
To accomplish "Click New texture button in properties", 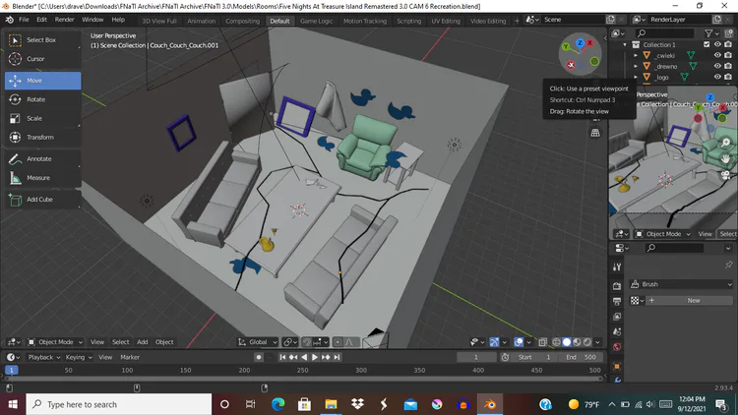I will click(694, 300).
